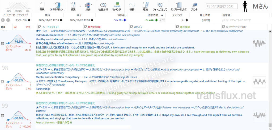This screenshot has width=272, height=130.
Task: Toggle the フォーカステキスト checkbox
Action: coord(40,27)
